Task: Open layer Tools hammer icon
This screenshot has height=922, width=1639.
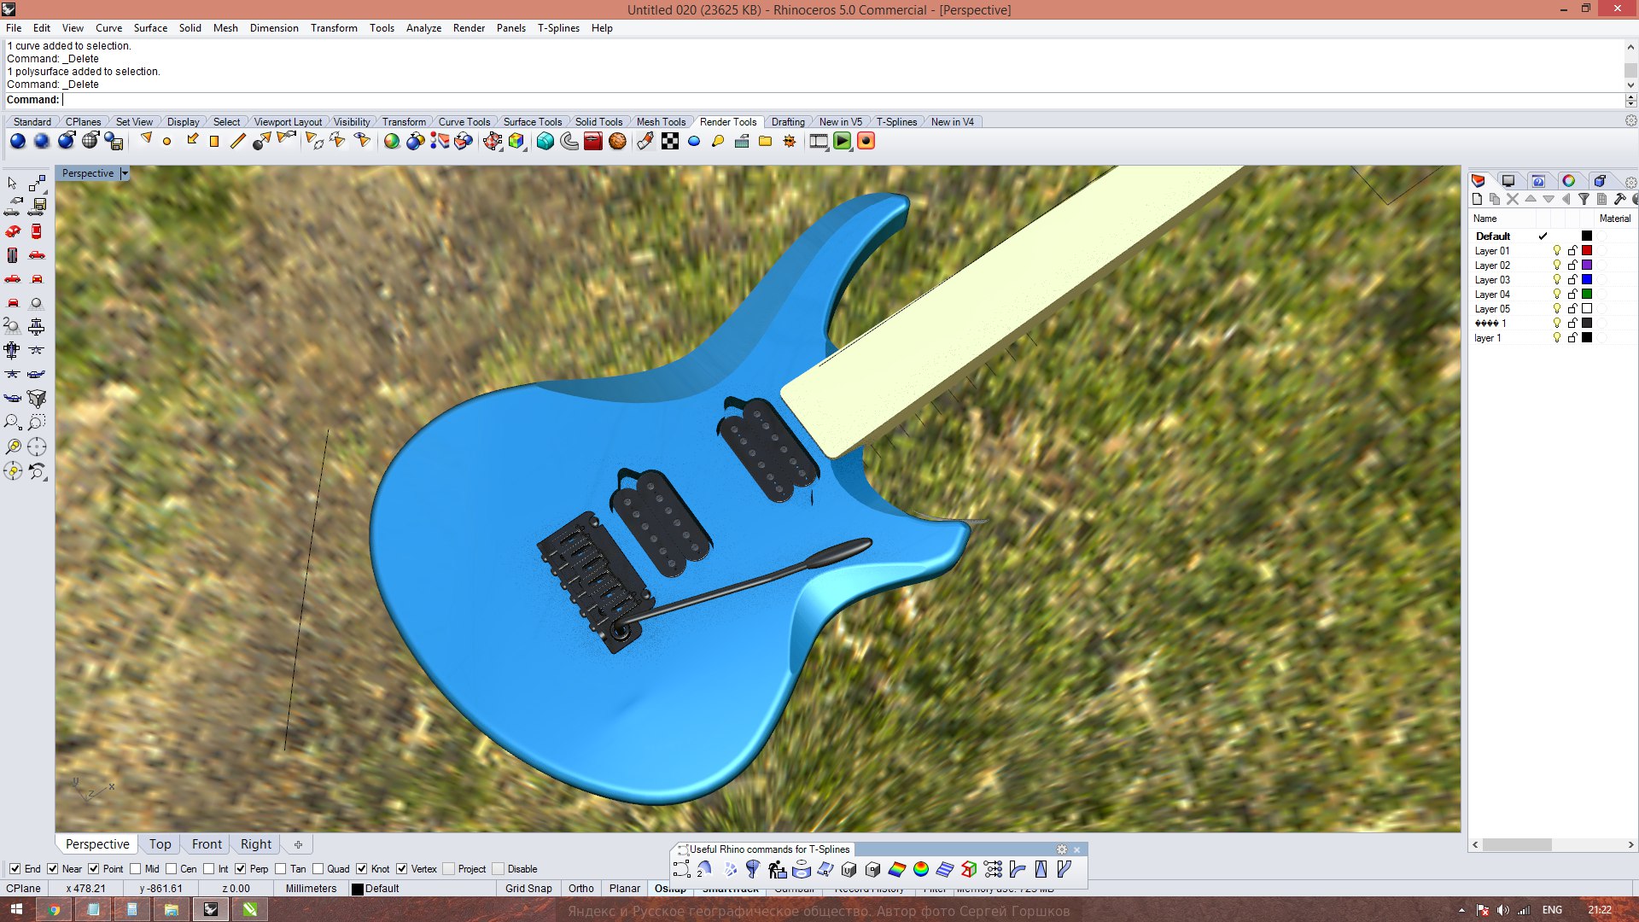Action: pyautogui.click(x=1619, y=199)
